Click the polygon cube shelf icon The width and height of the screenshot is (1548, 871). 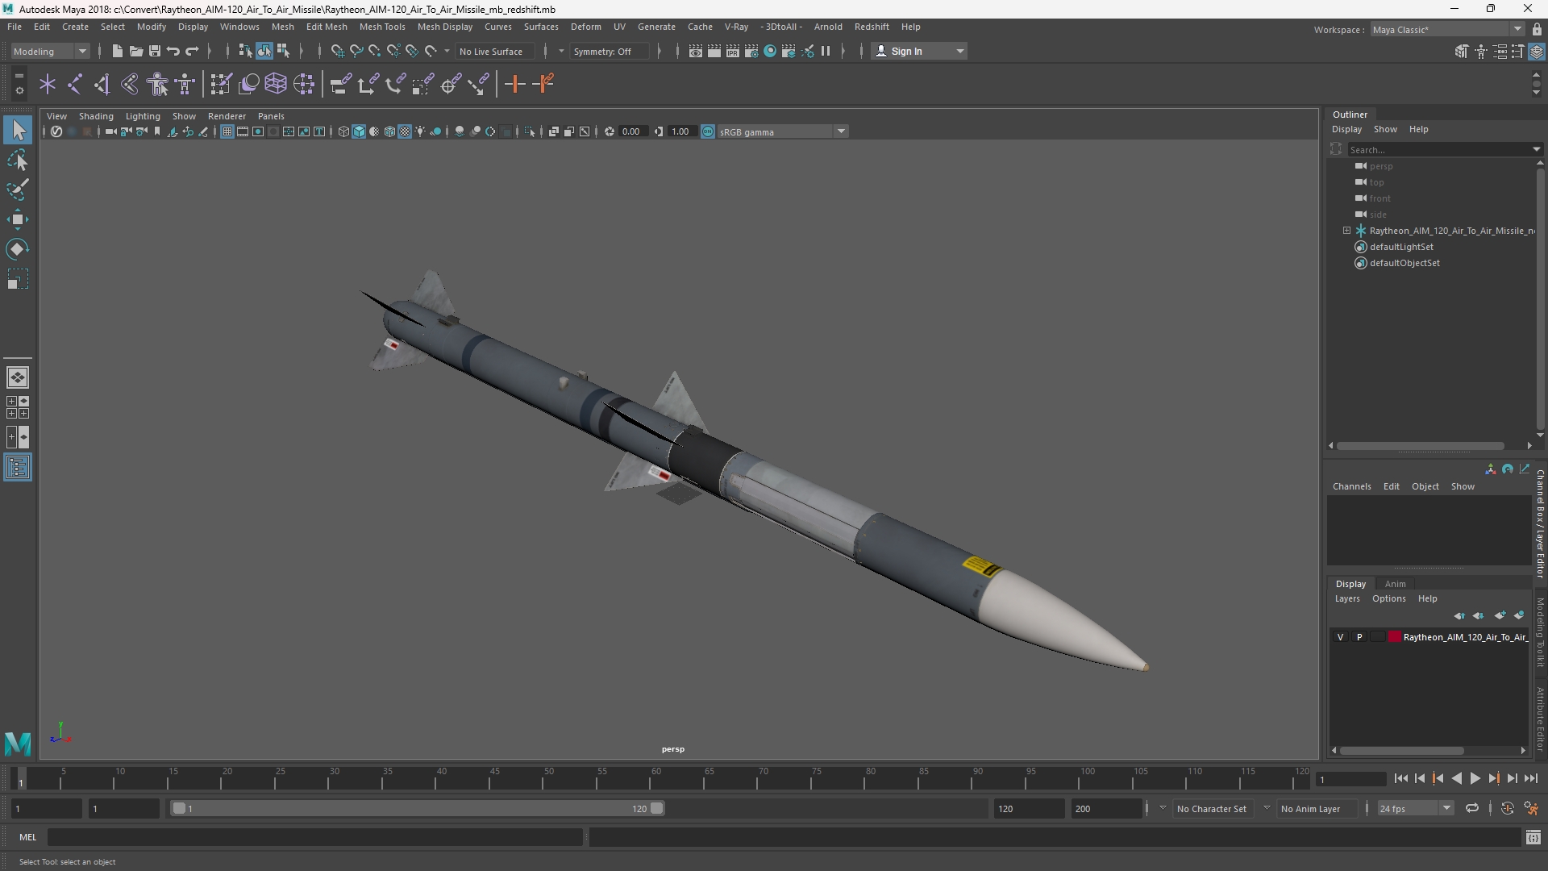[276, 84]
